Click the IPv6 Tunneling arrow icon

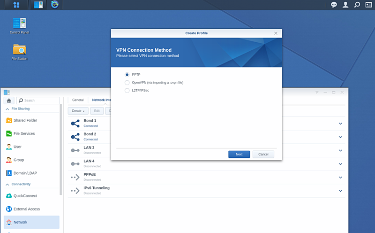[x=75, y=191]
